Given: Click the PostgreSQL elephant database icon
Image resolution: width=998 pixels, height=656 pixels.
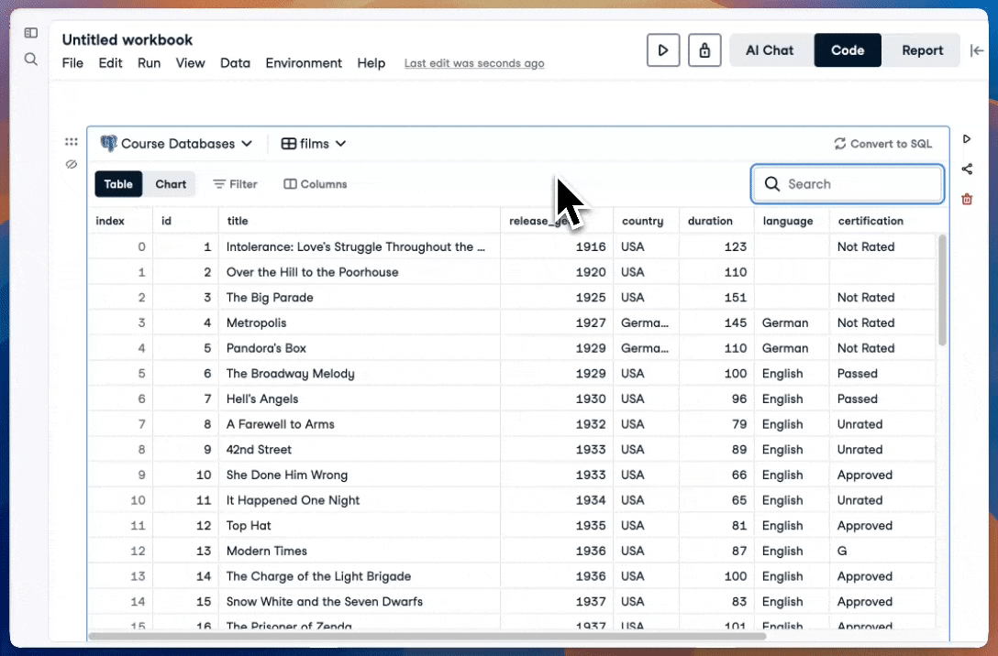Looking at the screenshot, I should [x=109, y=144].
